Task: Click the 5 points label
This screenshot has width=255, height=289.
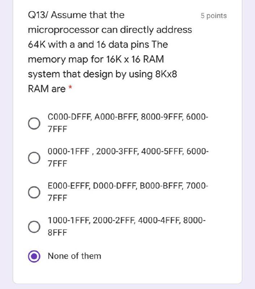Action: [213, 15]
